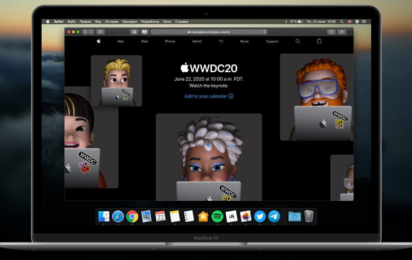Go to the TV section
The image size is (412, 260).
tap(221, 41)
